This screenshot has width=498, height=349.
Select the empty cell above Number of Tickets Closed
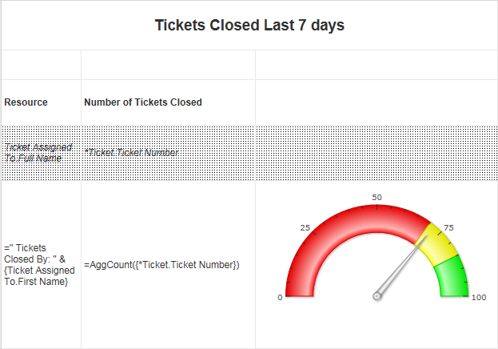tap(169, 65)
